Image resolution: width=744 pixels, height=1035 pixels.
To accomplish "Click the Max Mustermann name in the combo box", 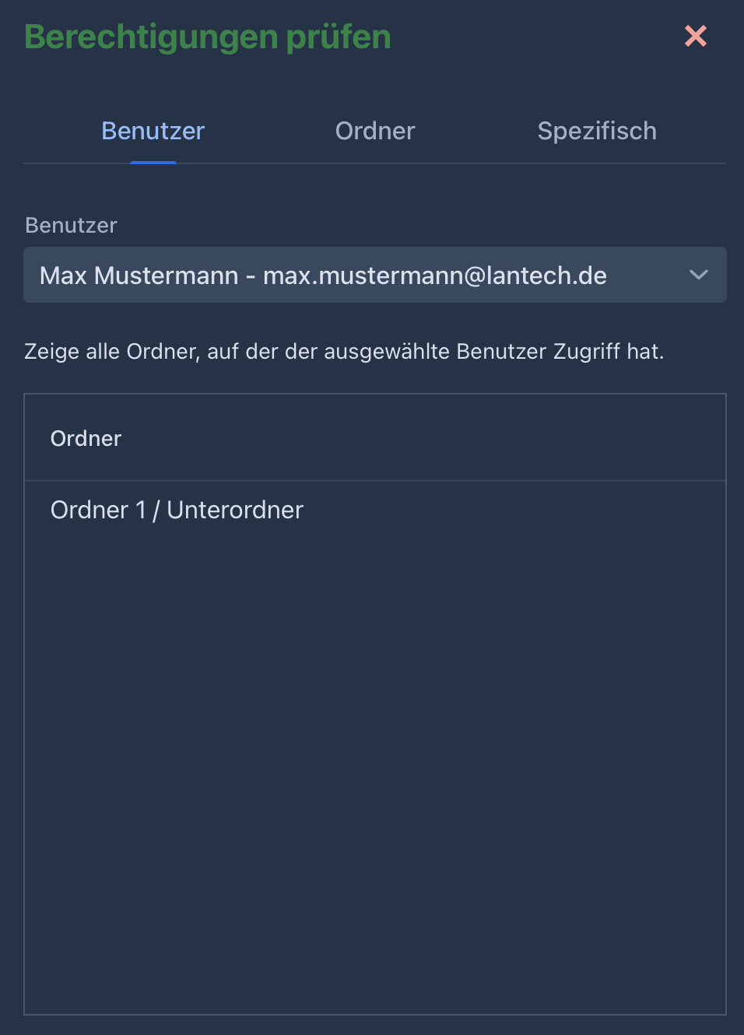I will click(139, 275).
